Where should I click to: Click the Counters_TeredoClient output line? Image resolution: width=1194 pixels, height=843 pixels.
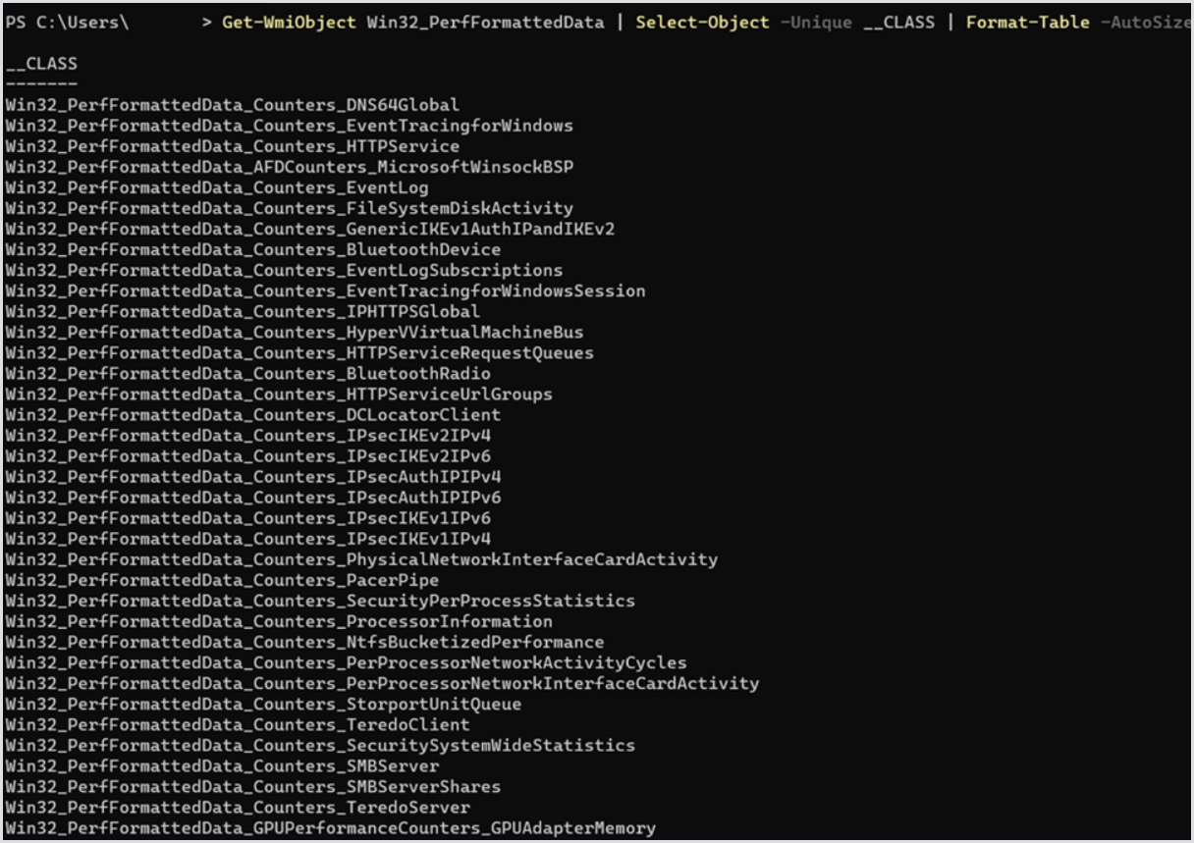pos(238,724)
